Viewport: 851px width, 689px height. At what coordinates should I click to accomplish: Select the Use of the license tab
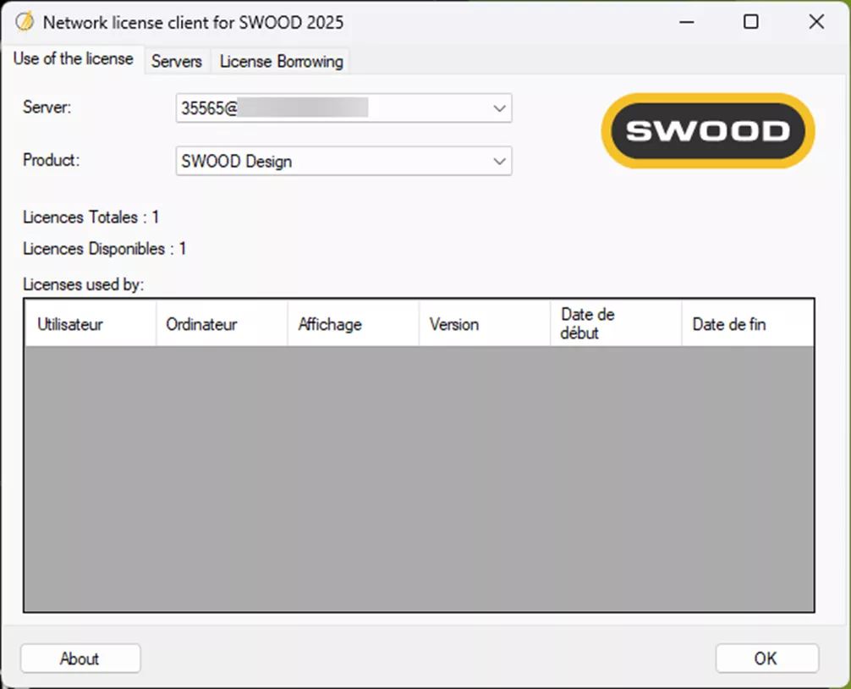[x=73, y=59]
